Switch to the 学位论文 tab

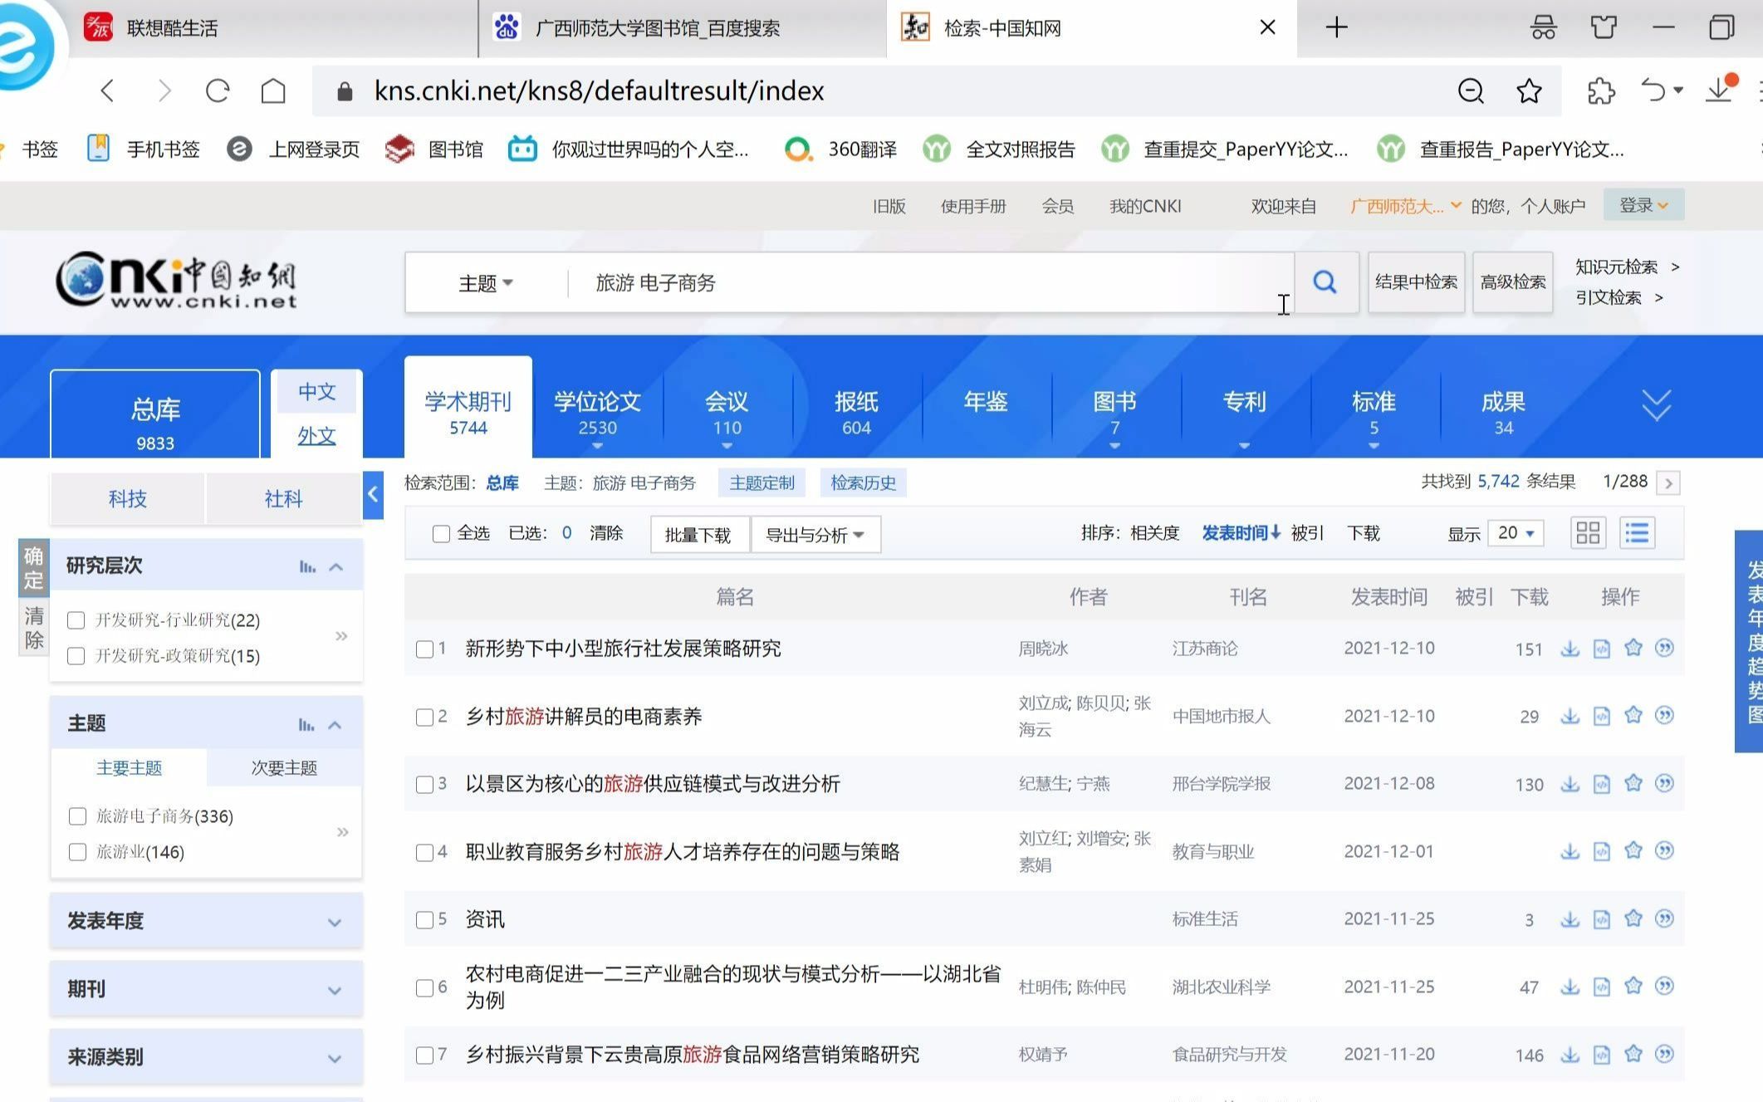pyautogui.click(x=597, y=413)
